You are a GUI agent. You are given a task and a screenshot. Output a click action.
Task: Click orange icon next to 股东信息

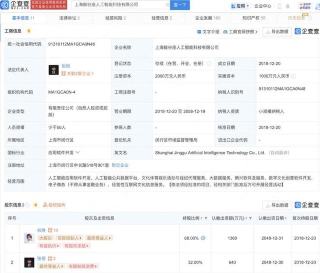tap(35, 205)
